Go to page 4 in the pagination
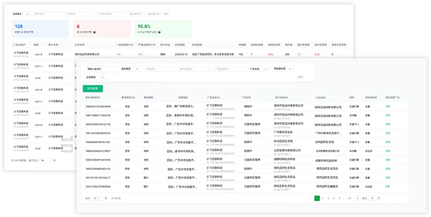This screenshot has height=217, width=431. point(334,198)
